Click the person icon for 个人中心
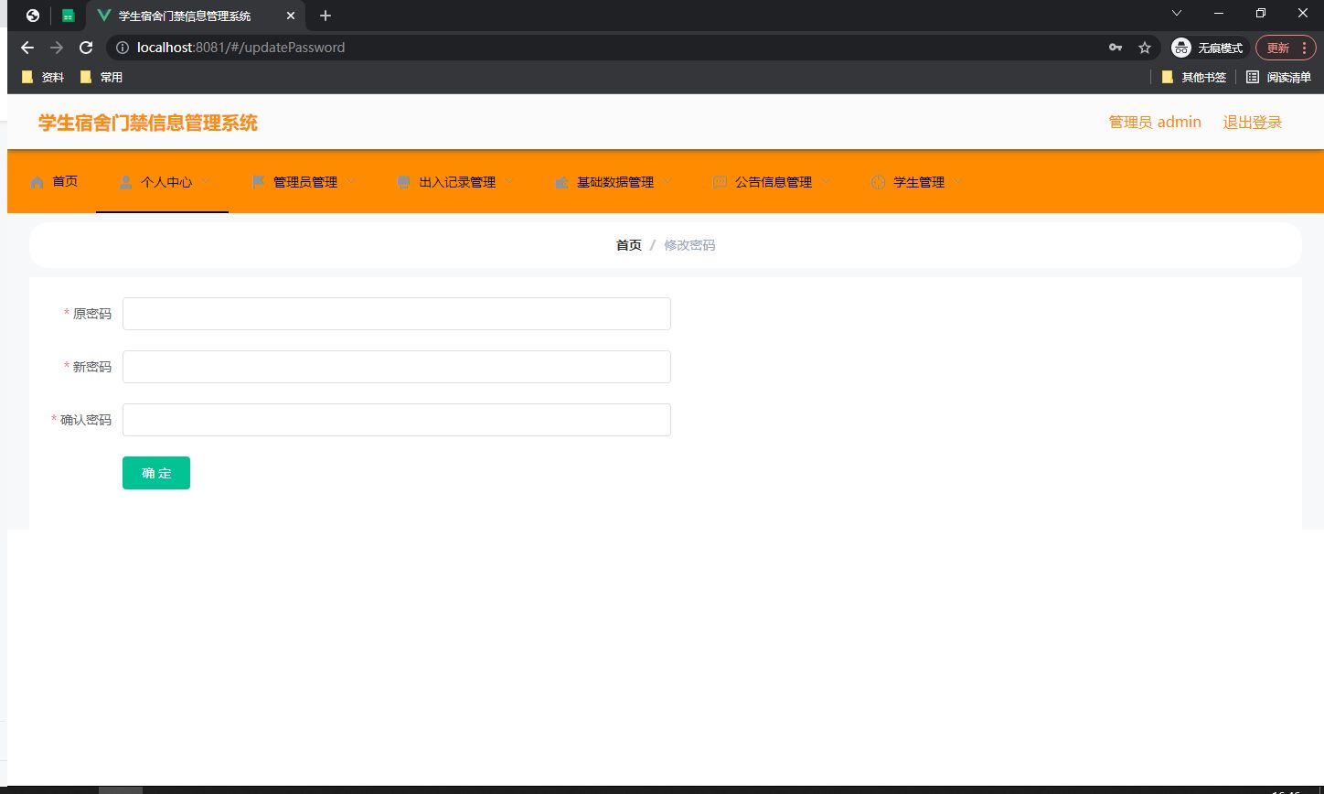The width and height of the screenshot is (1324, 794). tap(125, 182)
